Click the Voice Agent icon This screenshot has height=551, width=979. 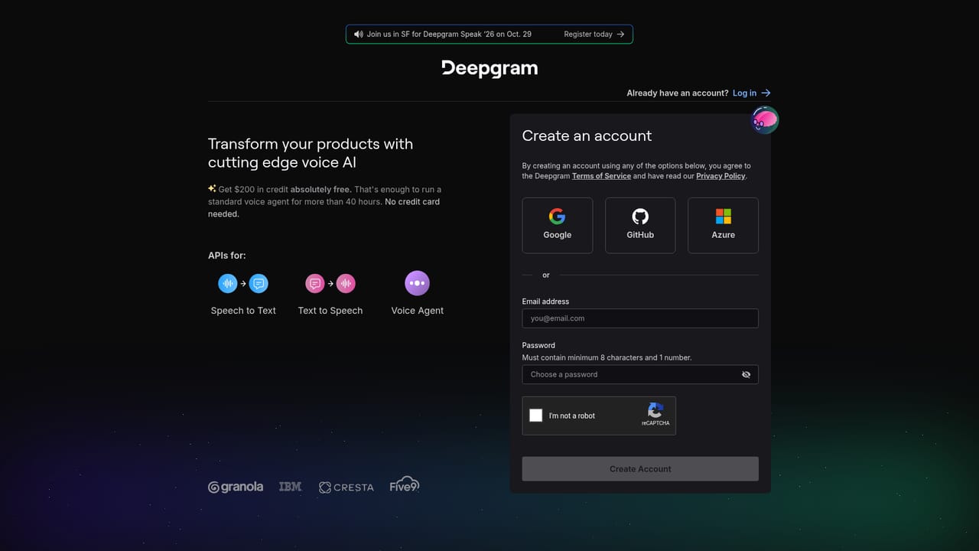(417, 283)
